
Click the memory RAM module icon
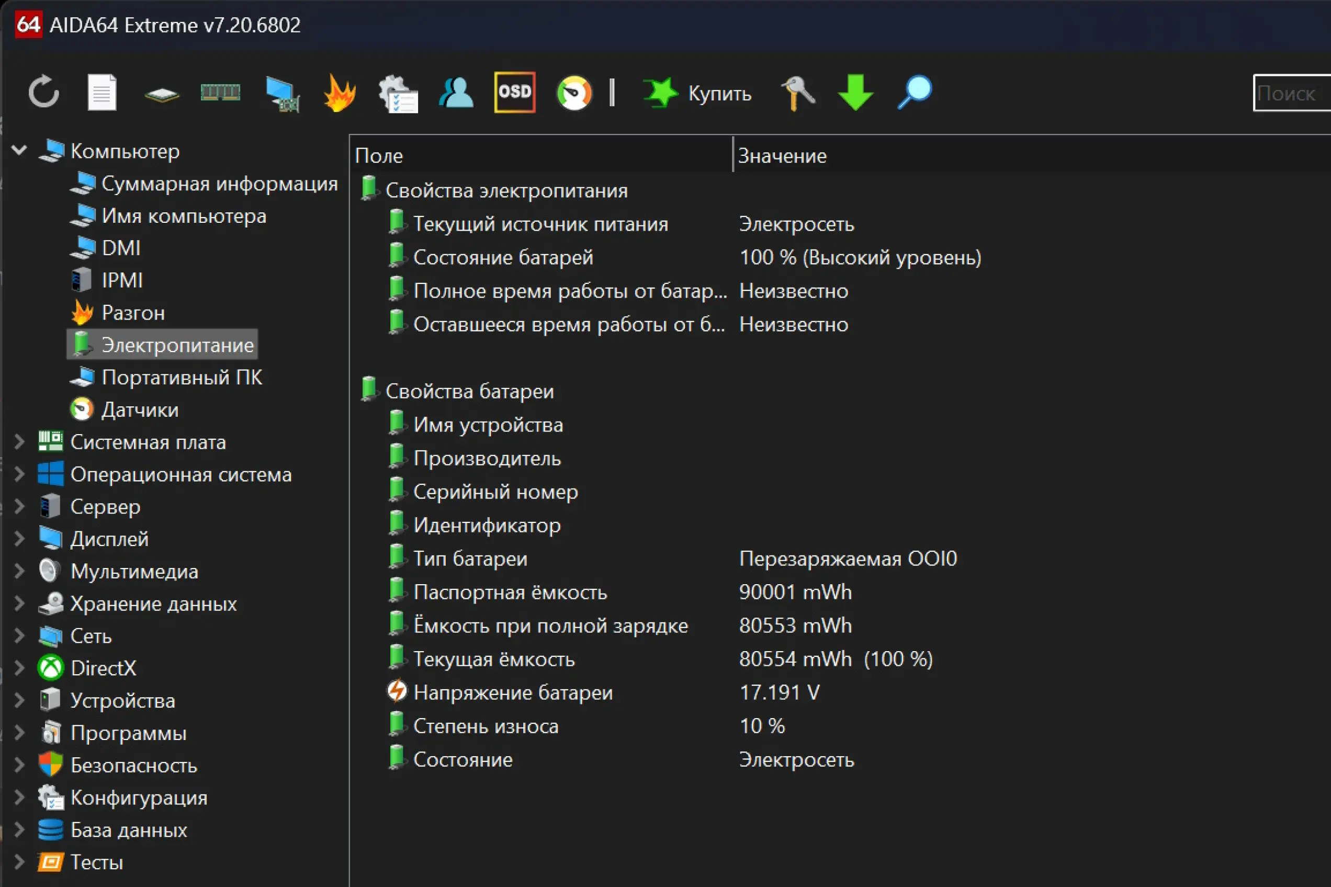[221, 92]
